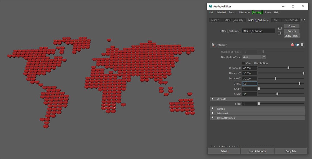Click the Load Attributes button
312x159 pixels.
(x=257, y=151)
